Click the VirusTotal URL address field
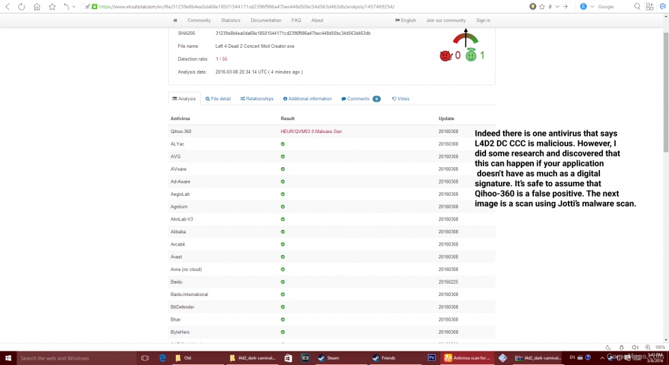This screenshot has height=365, width=669. pyautogui.click(x=246, y=7)
